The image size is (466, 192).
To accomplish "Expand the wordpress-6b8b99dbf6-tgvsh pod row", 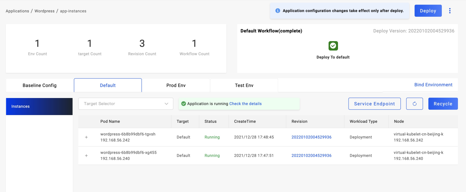I will (86, 137).
